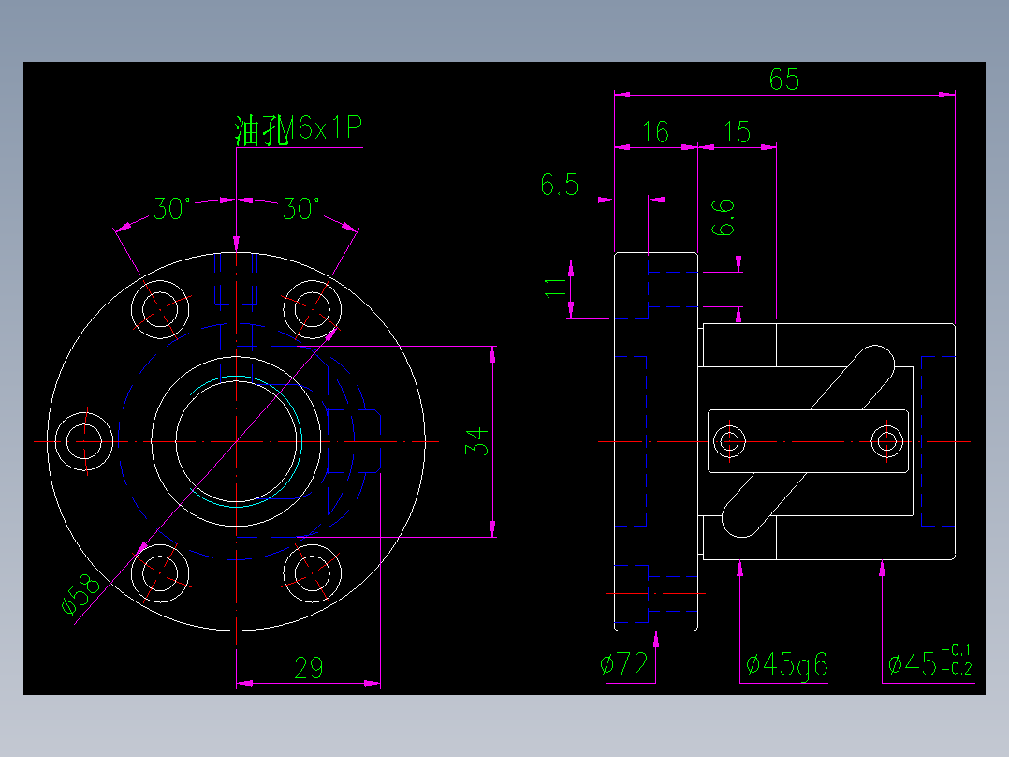This screenshot has width=1009, height=757.
Task: Click the 65 overall width dimension
Action: tap(786, 79)
